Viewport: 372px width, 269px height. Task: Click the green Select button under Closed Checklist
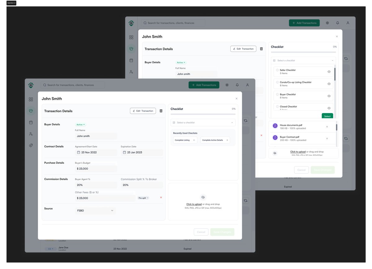tap(327, 116)
